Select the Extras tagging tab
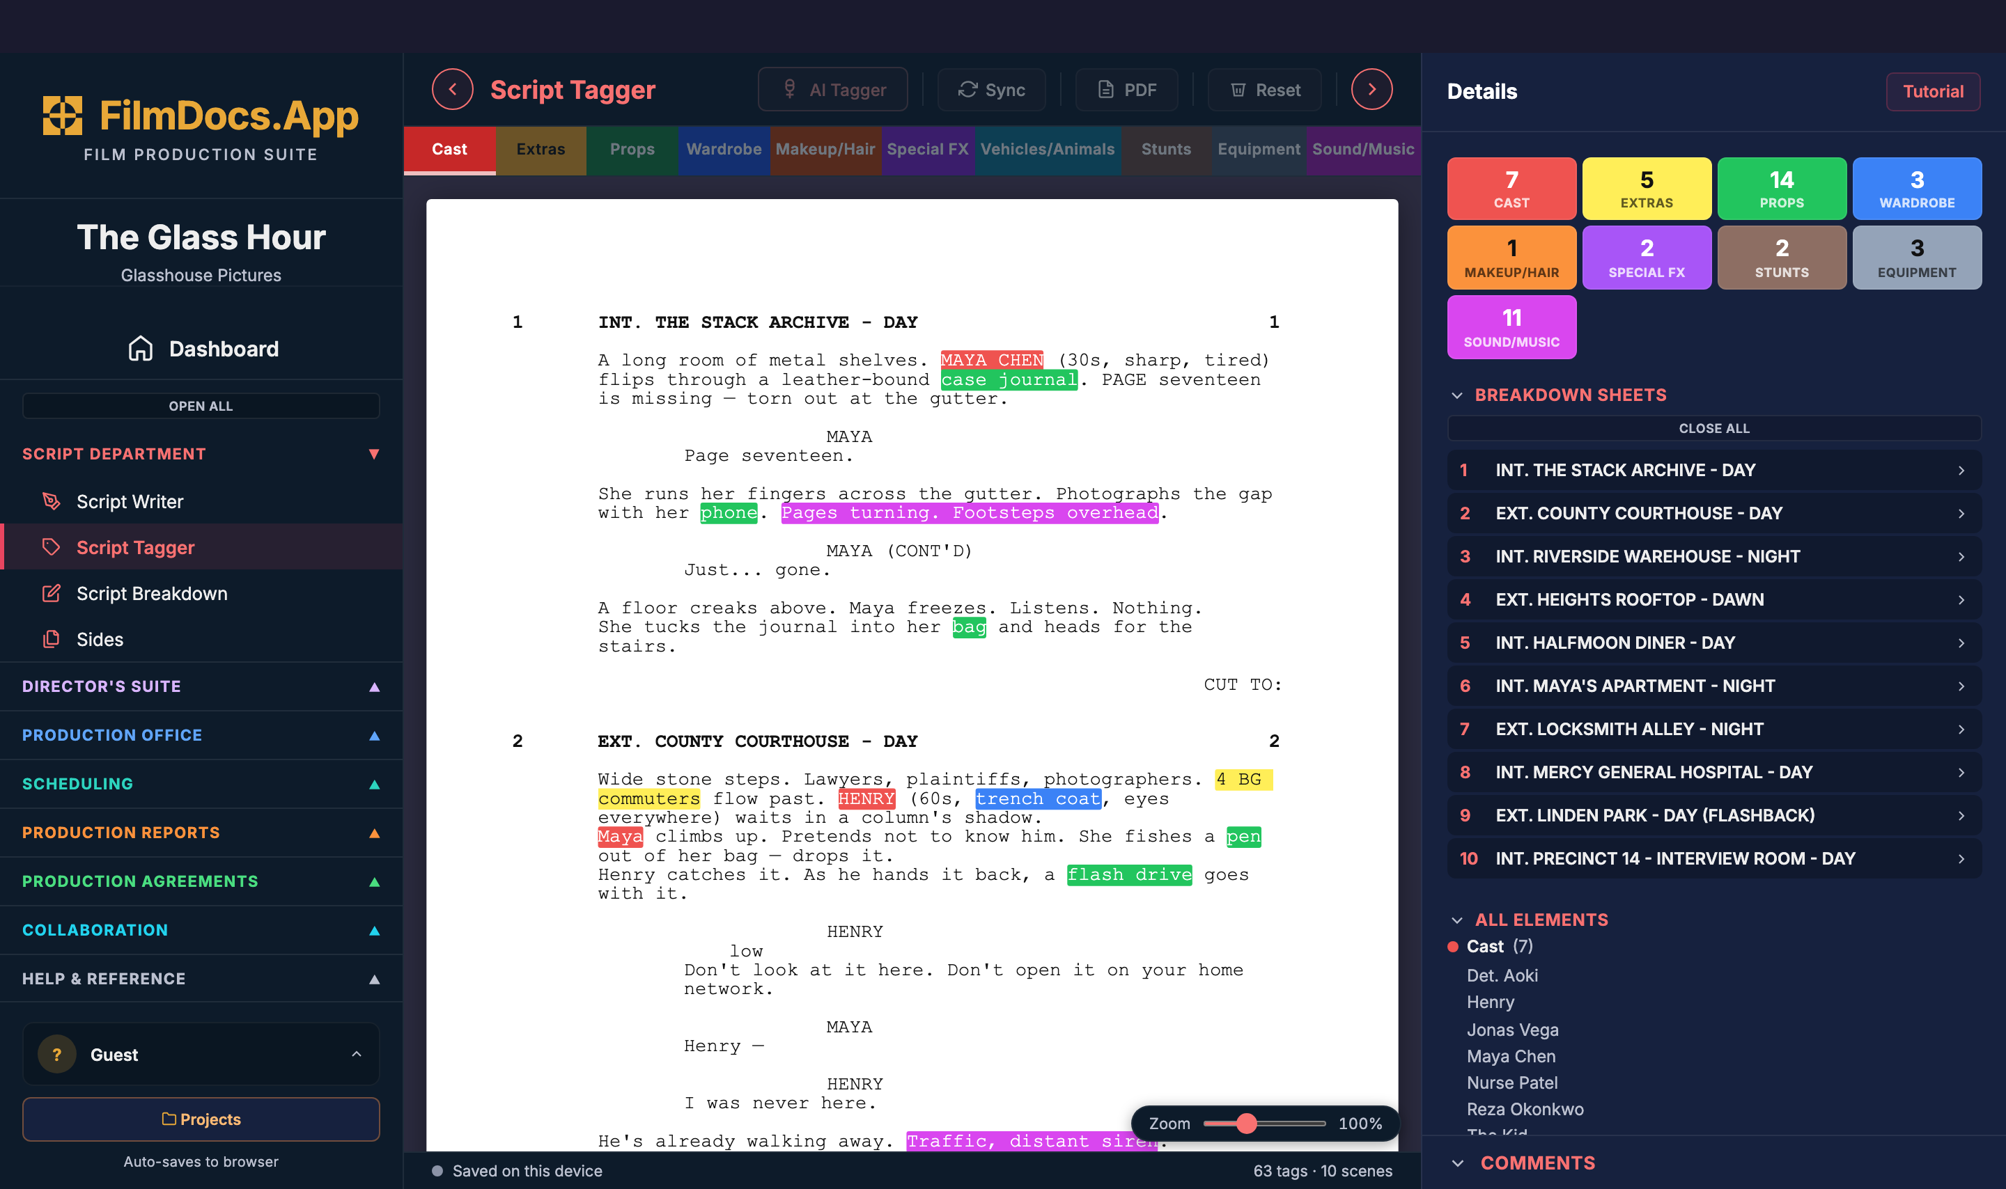 pyautogui.click(x=541, y=149)
